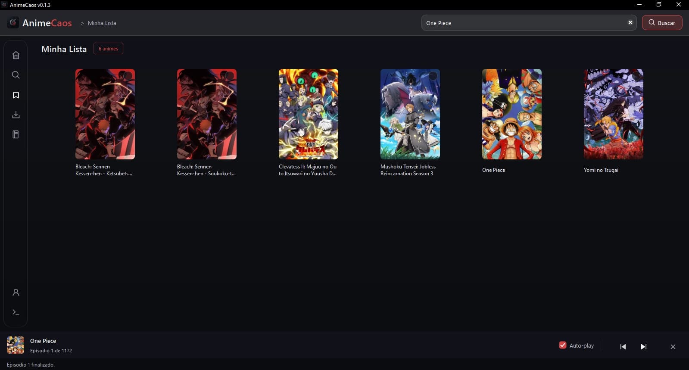Image resolution: width=689 pixels, height=370 pixels.
Task: Click title text 'Bleach: Sennen Kessen-hen - Ketsubets...'
Action: coord(104,170)
